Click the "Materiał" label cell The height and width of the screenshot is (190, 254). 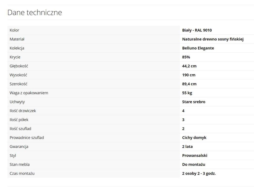17,39
